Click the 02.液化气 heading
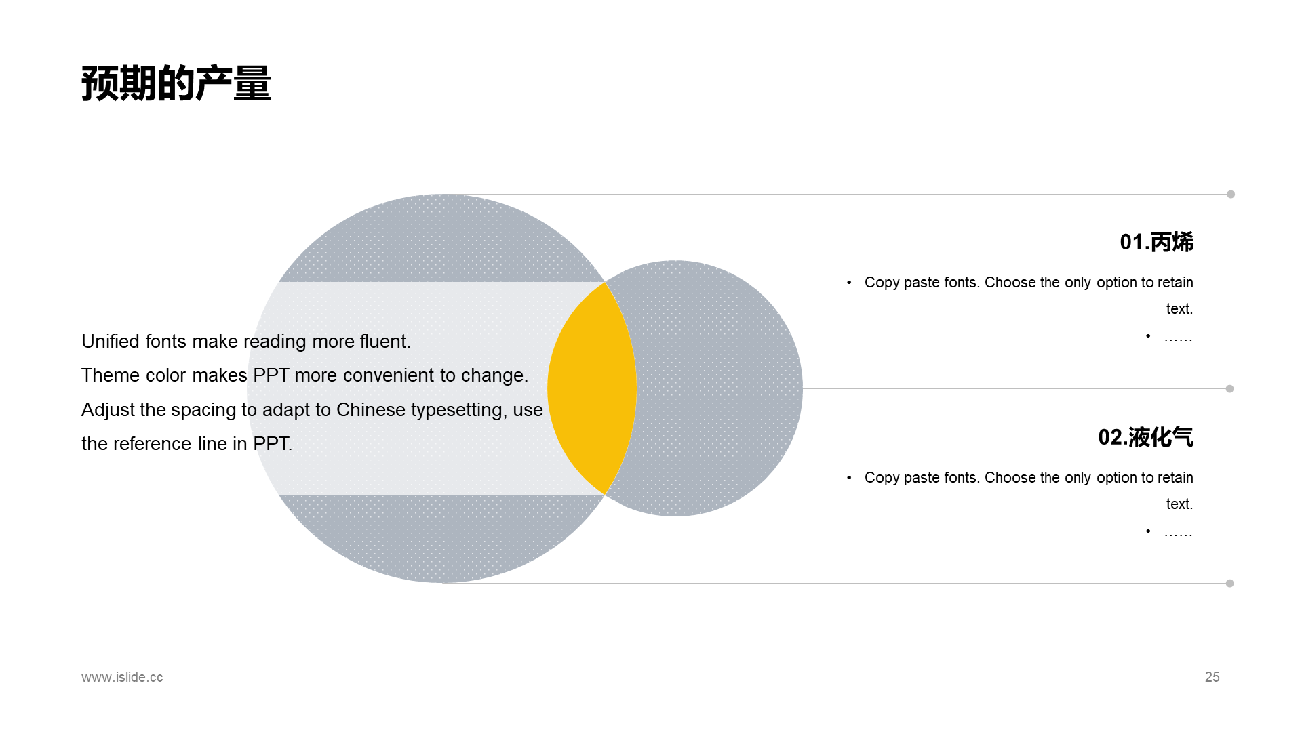This screenshot has height=732, width=1302. 1145,437
